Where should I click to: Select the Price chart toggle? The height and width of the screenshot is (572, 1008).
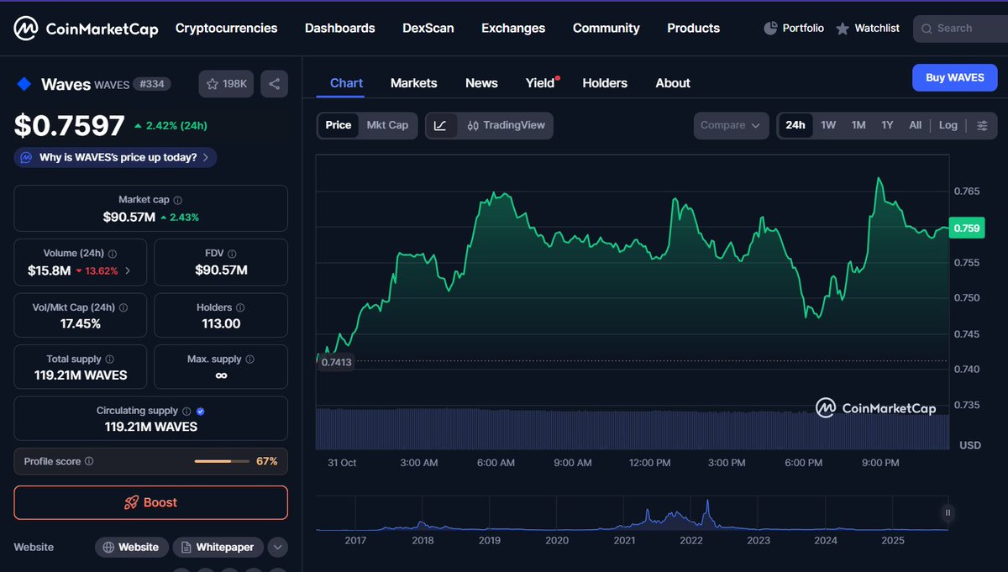pos(339,125)
